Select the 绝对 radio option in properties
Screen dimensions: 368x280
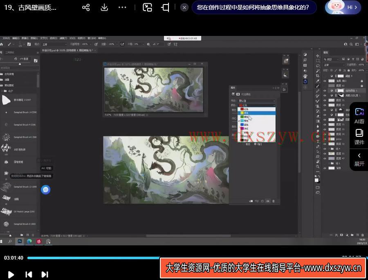[258, 144]
